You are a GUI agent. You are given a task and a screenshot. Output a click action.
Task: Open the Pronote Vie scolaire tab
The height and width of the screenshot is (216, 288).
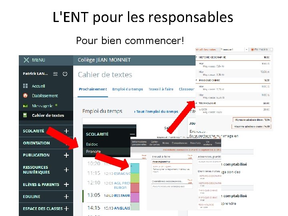tap(208, 143)
